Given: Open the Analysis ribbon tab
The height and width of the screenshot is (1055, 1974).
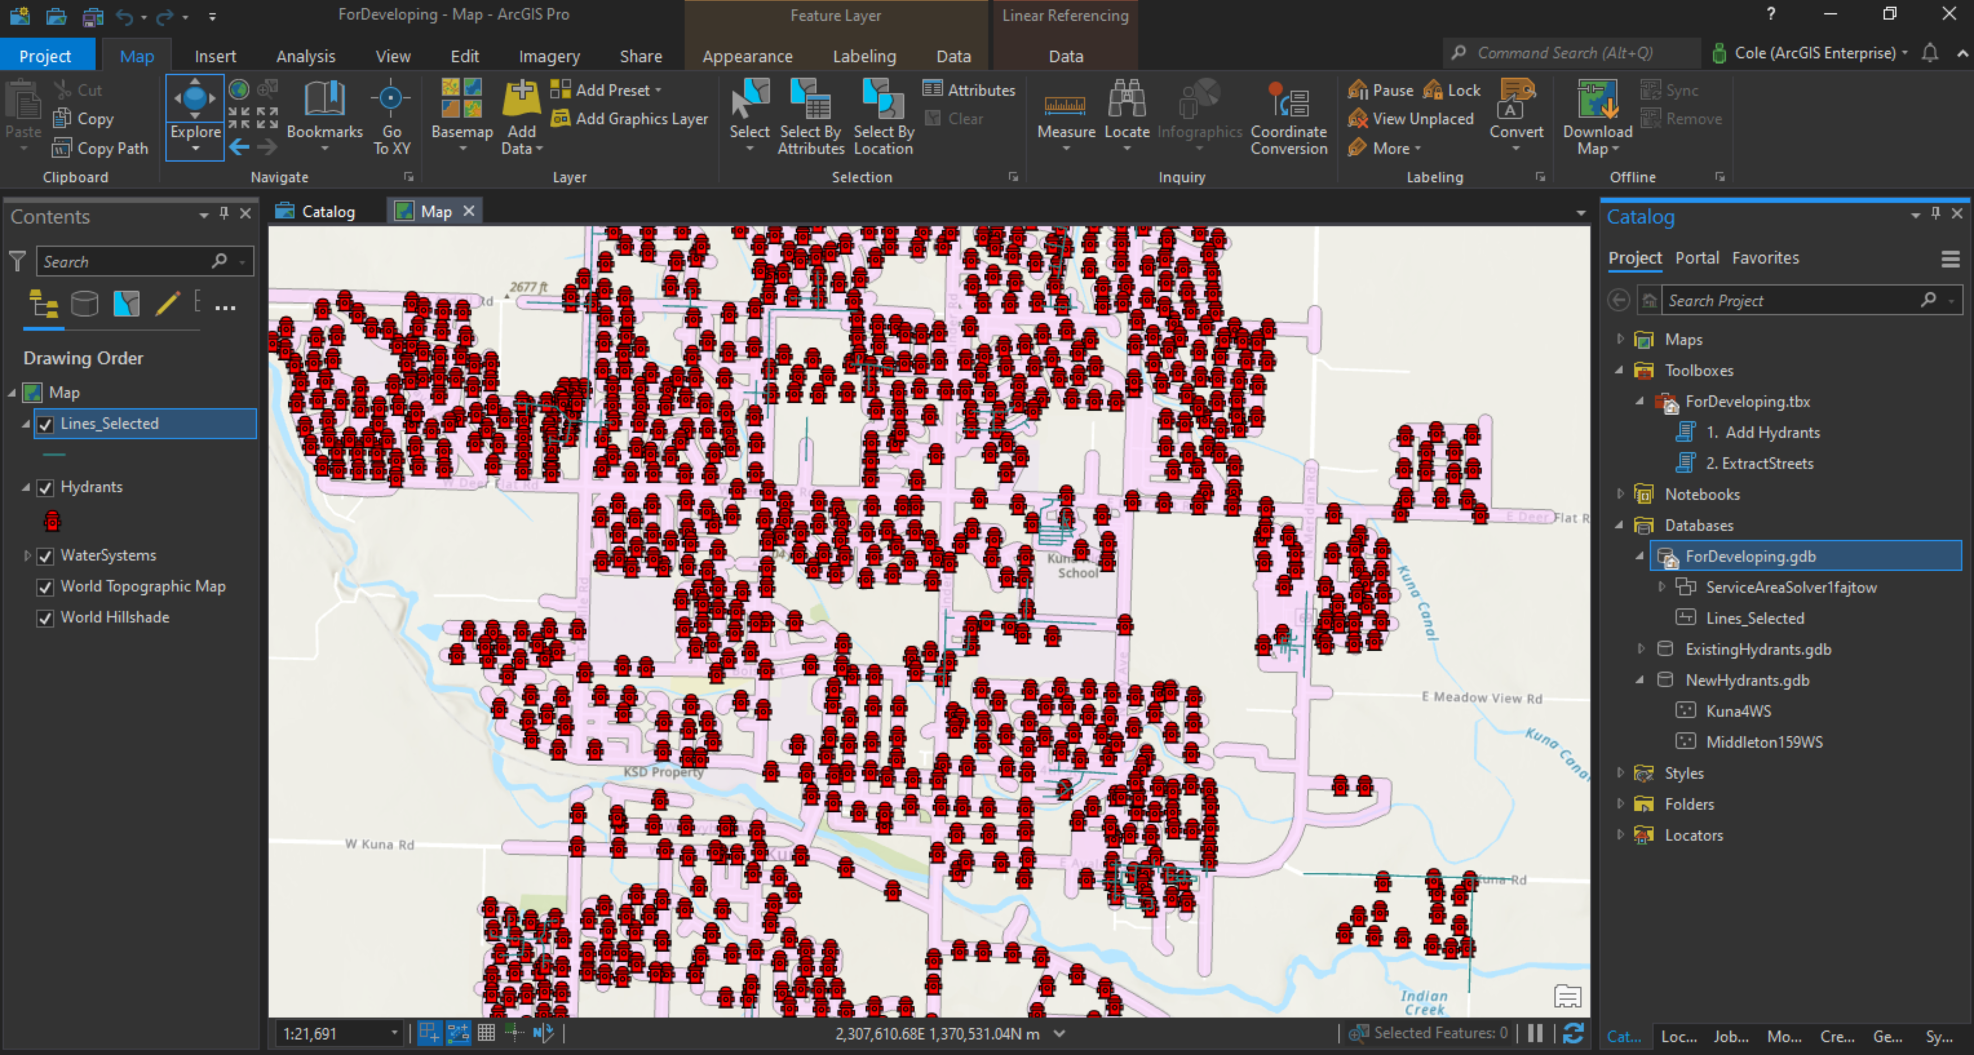Looking at the screenshot, I should (x=306, y=57).
